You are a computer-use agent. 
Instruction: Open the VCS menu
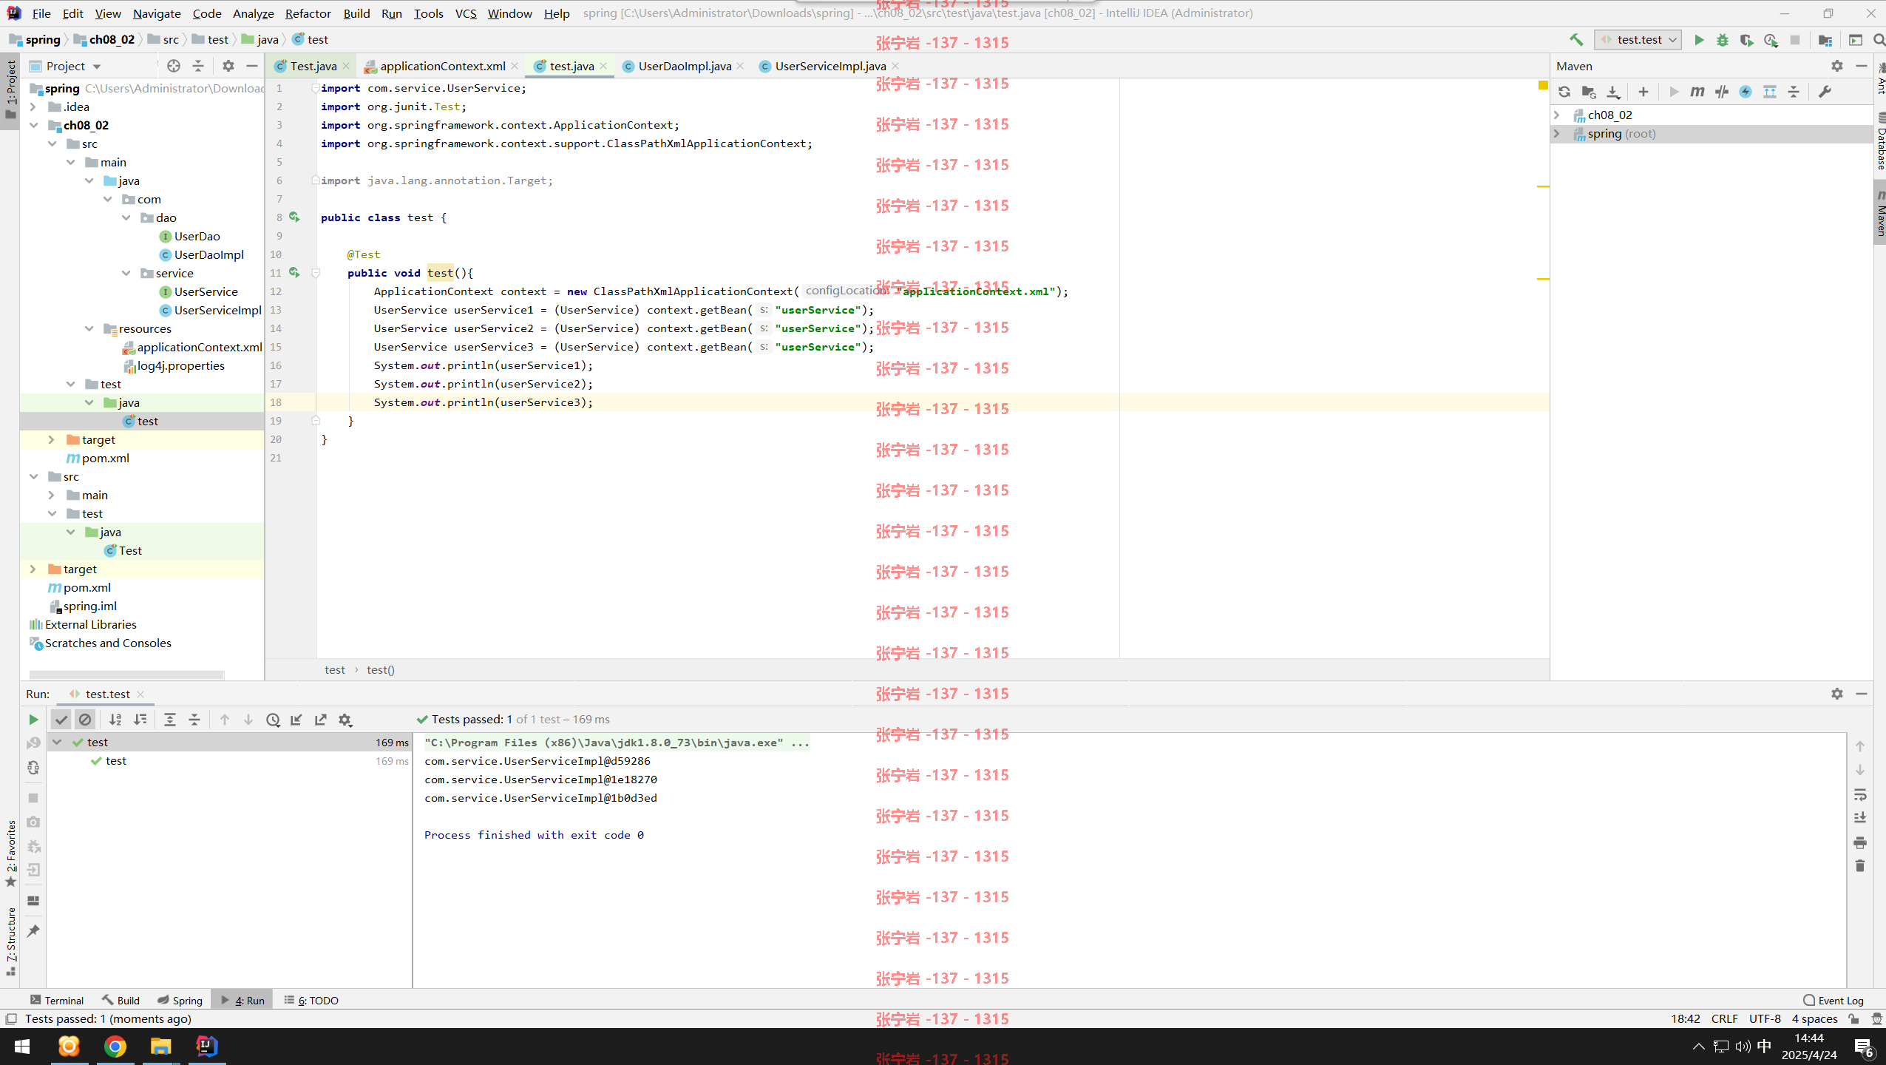466,13
